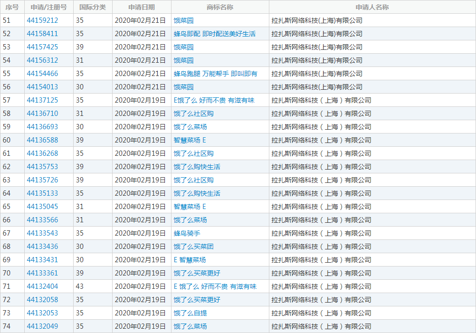Image resolution: width=476 pixels, height=333 pixels.
Task: Open registration number 44159212
Action: coord(42,20)
